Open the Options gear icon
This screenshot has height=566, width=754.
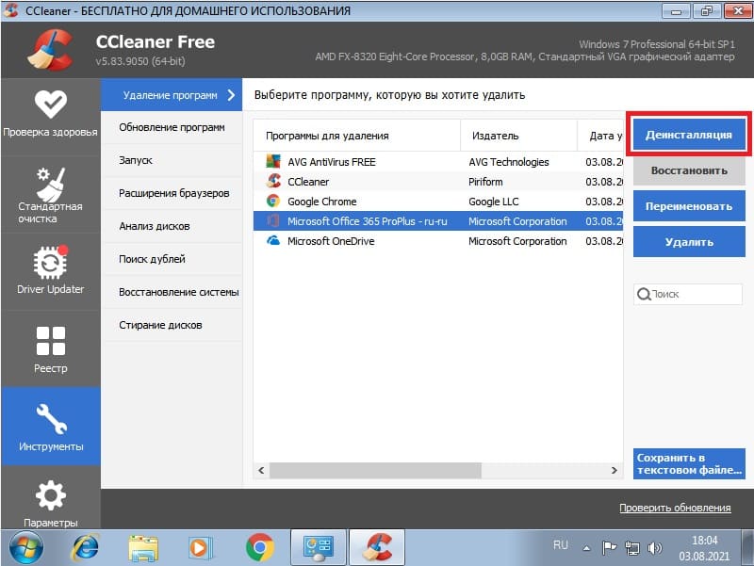[x=51, y=495]
